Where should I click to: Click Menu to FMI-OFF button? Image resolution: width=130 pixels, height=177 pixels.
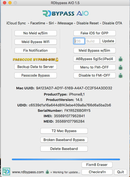[x=94, y=67]
